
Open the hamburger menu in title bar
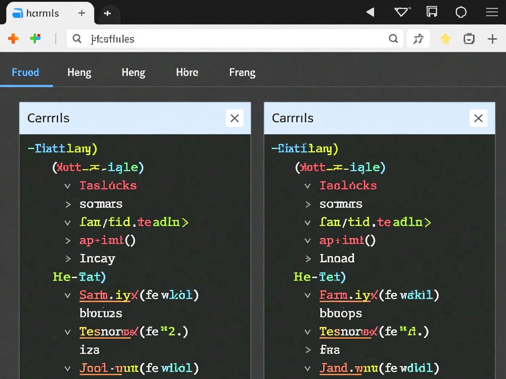tap(492, 12)
